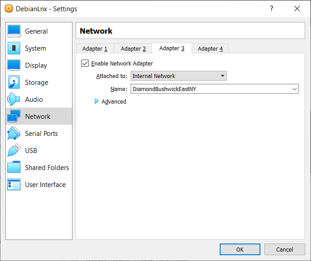Screen dimensions: 311x261
Task: Switch to Adapter 4 tab
Action: coord(210,48)
